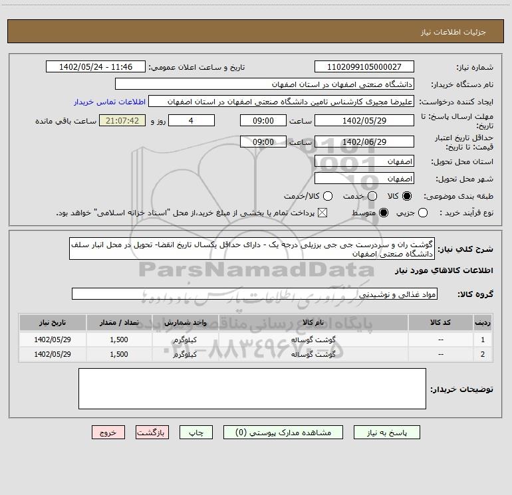Open the اطلاعات تماس خریدار link
Viewport: 512px width, 495px height.
(110, 102)
